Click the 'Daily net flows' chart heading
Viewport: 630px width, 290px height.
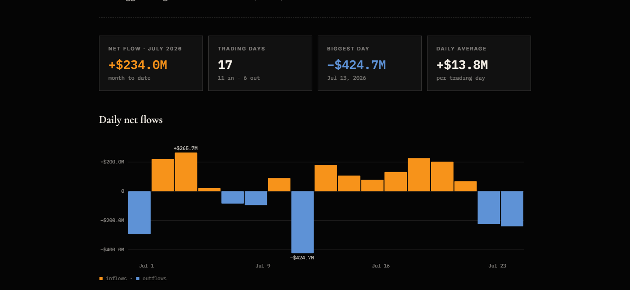tap(131, 120)
